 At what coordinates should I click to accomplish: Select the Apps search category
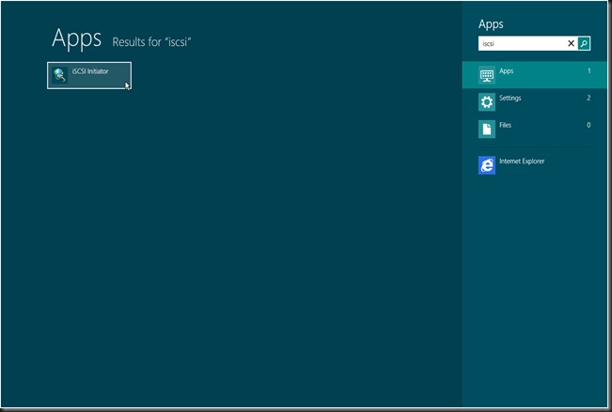click(534, 75)
